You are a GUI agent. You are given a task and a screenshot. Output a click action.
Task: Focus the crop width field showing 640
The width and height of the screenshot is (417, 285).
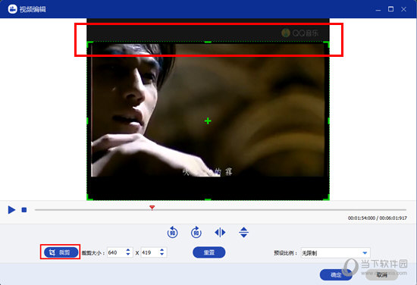point(116,252)
